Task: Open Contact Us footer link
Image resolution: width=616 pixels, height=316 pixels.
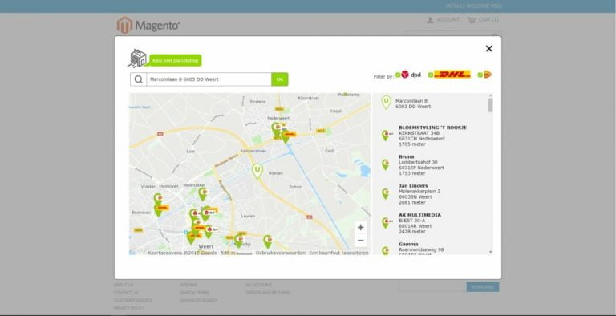Action: pyautogui.click(x=126, y=293)
